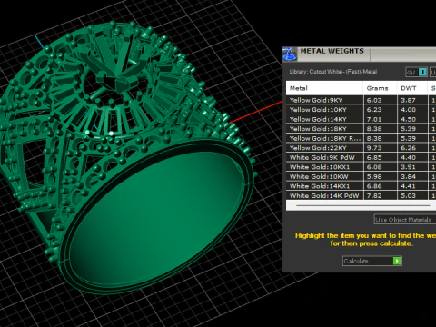436x327 pixels.
Task: Sort by the Metal column header
Action: 324,88
